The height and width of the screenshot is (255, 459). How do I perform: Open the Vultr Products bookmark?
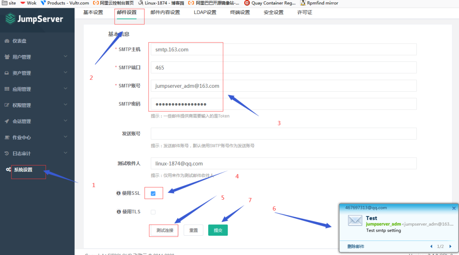coord(65,3)
